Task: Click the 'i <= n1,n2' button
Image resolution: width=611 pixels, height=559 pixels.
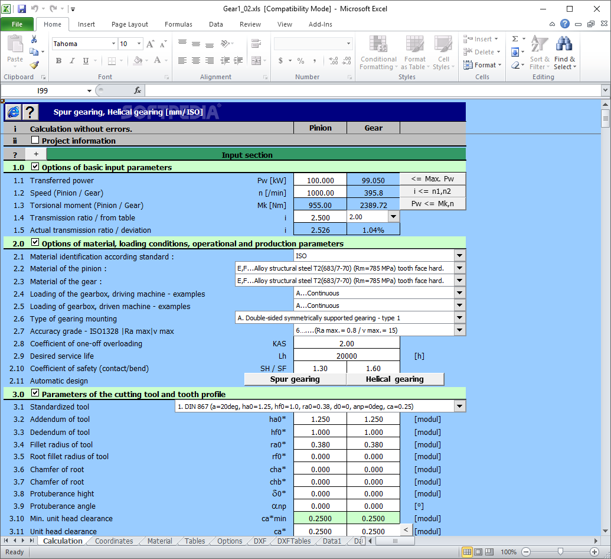Action: tap(433, 191)
